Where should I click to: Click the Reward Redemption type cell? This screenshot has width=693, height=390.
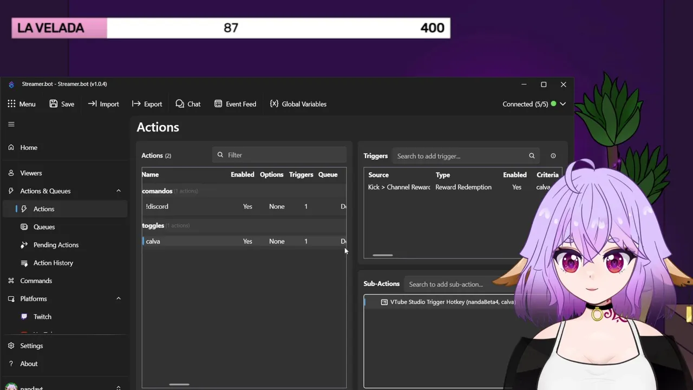coord(463,187)
